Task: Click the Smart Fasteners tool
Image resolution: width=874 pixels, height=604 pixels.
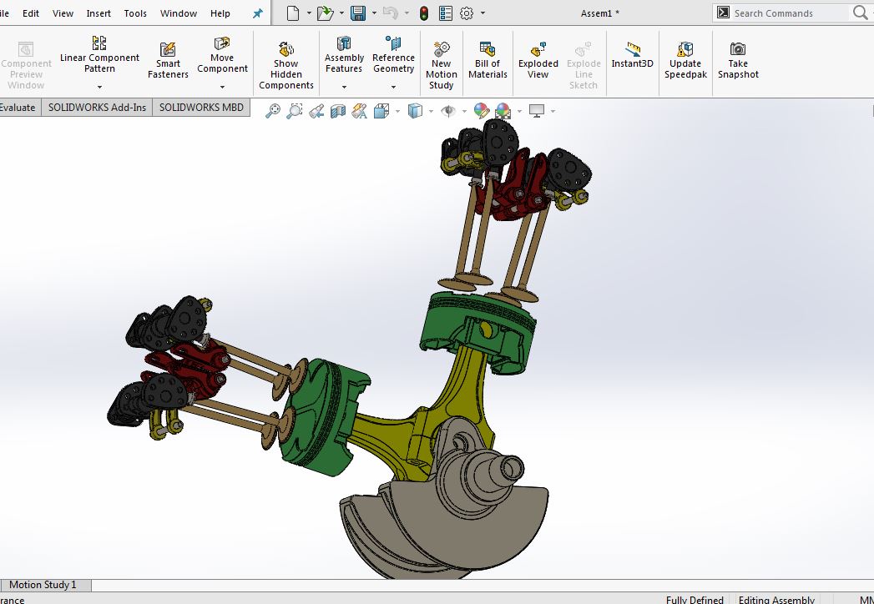Action: tap(168, 60)
